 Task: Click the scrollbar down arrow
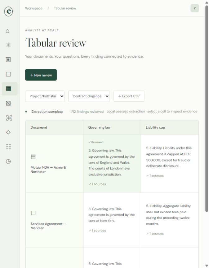207,266
